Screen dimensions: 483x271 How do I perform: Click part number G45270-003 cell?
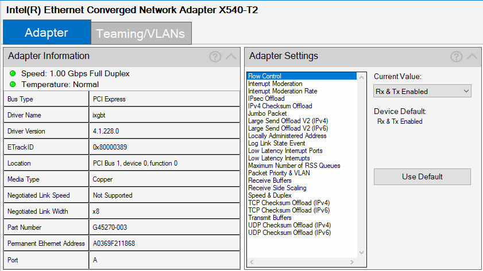(x=164, y=227)
